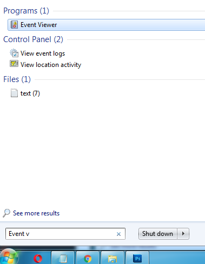Image resolution: width=205 pixels, height=264 pixels.
Task: Select the Files (1) category header
Action: click(x=17, y=79)
